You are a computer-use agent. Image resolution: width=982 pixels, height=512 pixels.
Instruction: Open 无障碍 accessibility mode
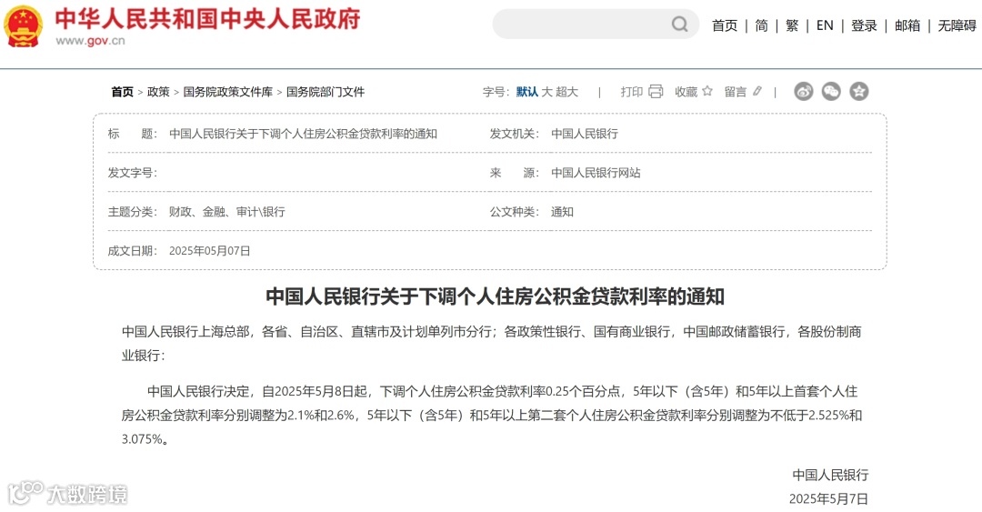point(957,25)
